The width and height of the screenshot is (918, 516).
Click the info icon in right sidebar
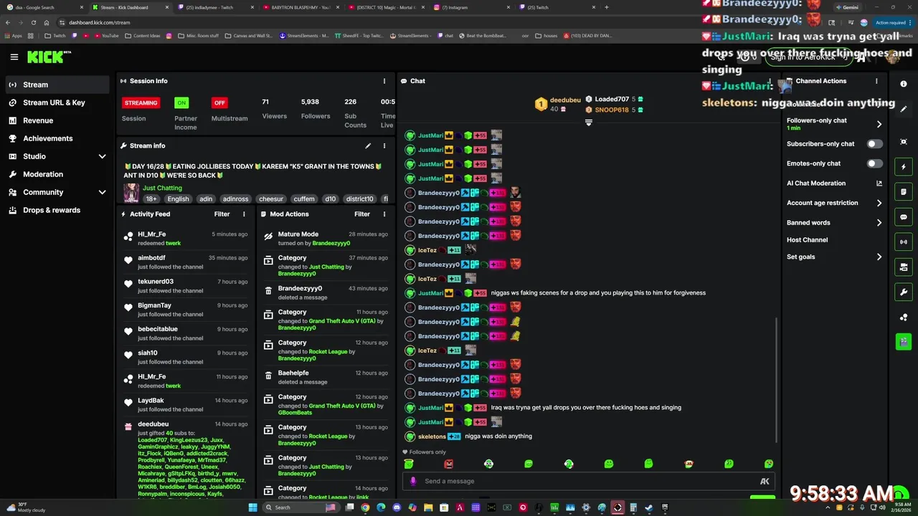(x=904, y=84)
